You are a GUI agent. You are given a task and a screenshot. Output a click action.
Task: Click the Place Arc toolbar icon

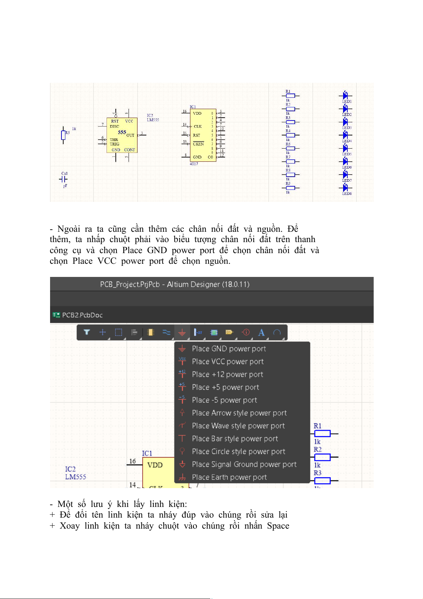tap(277, 332)
